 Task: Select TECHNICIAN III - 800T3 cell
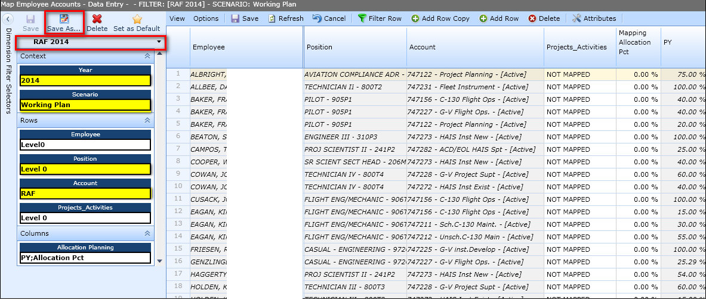(x=355, y=286)
